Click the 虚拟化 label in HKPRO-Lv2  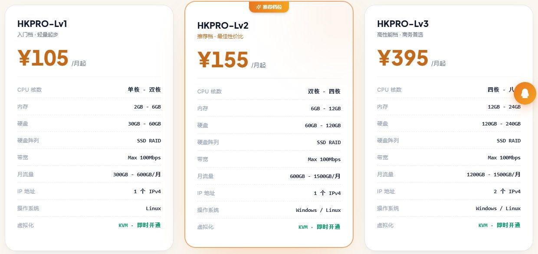206,227
